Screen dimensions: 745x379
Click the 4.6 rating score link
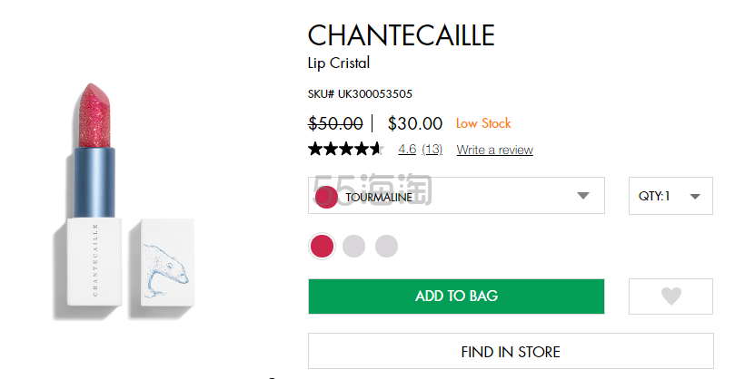coord(407,150)
